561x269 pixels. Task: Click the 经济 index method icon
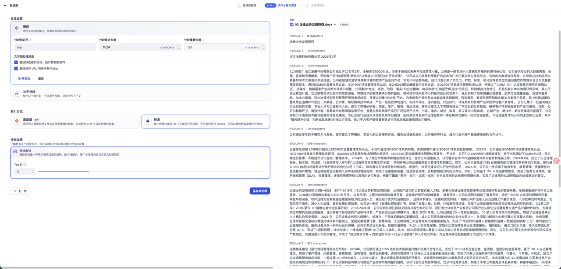[x=148, y=121]
